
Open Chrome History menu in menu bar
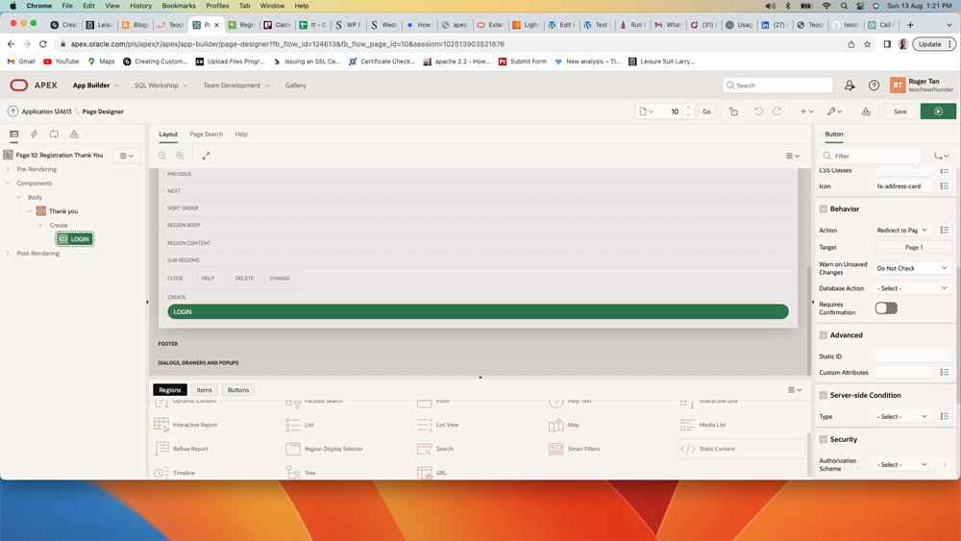[x=140, y=6]
